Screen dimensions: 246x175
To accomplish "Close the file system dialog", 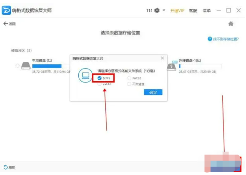I will 162,58.
